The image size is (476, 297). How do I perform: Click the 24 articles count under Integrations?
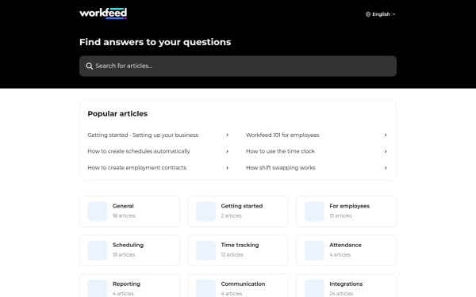click(341, 293)
